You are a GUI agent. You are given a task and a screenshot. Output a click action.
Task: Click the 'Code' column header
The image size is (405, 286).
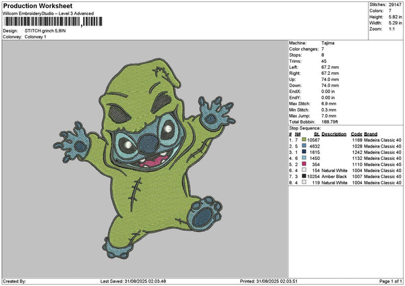tap(356, 134)
